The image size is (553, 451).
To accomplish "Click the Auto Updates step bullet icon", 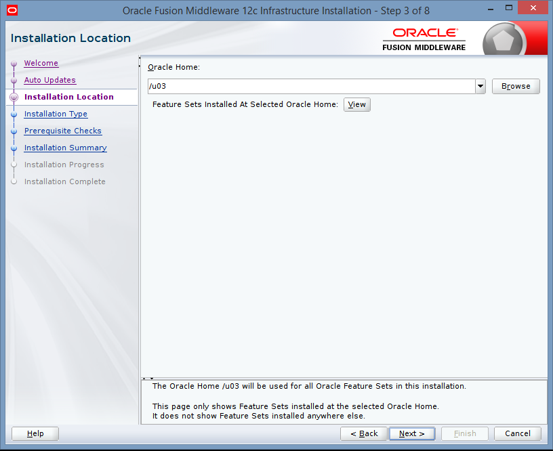I will (x=14, y=81).
